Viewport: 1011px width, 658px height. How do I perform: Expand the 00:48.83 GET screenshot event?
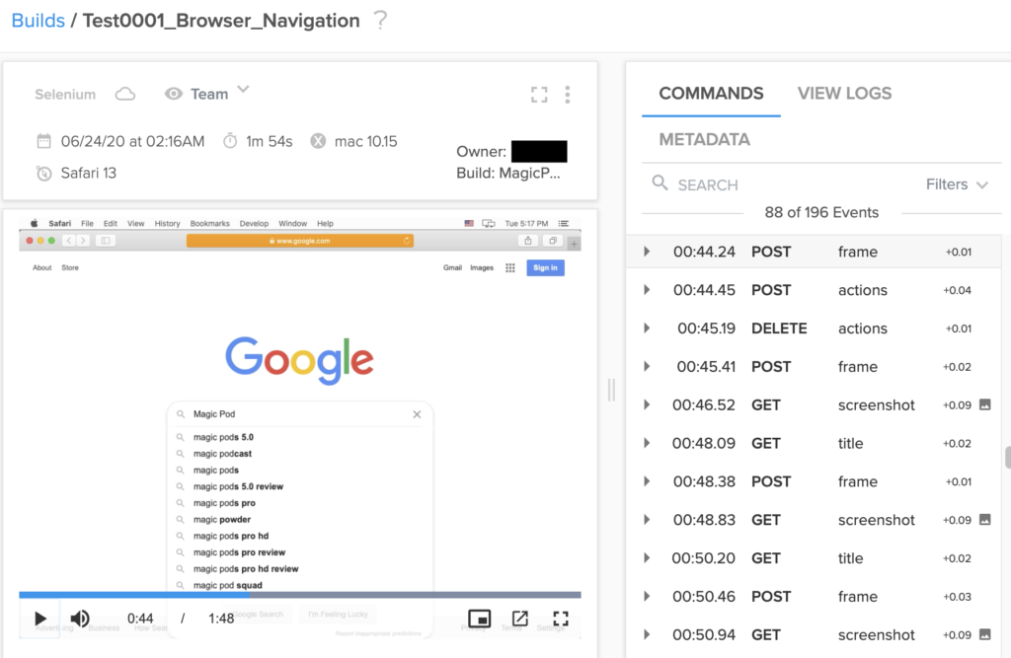647,520
